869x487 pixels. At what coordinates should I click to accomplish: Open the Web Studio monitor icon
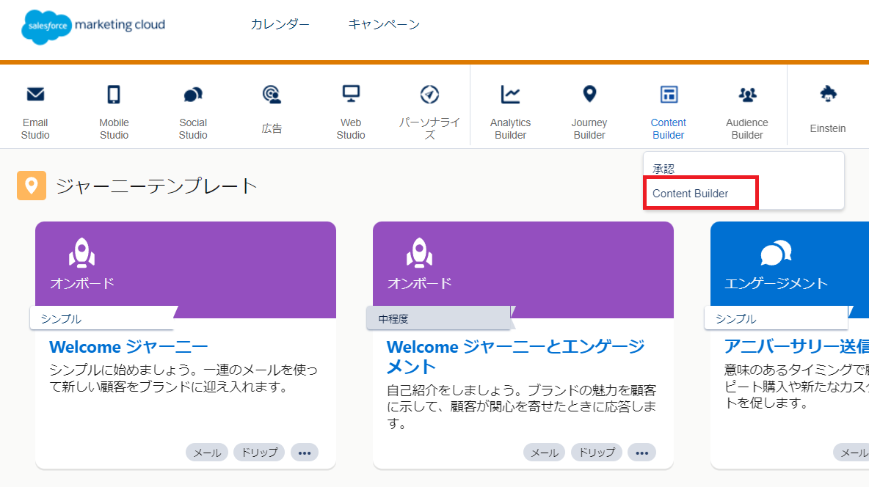(351, 94)
